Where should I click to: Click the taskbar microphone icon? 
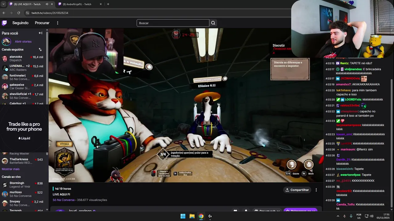point(351,216)
